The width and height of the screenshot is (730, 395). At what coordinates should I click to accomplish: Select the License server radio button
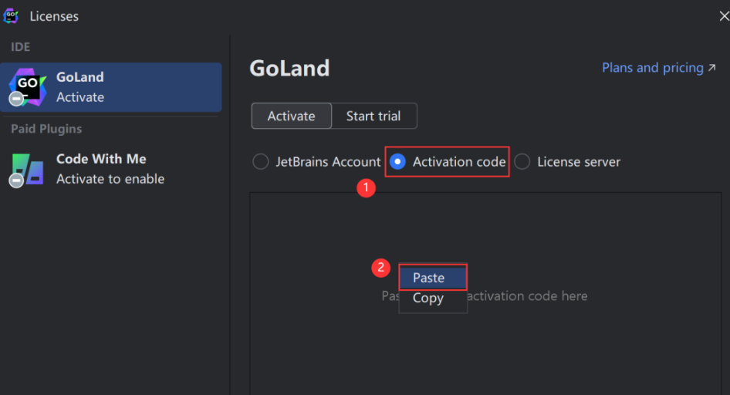pyautogui.click(x=522, y=162)
